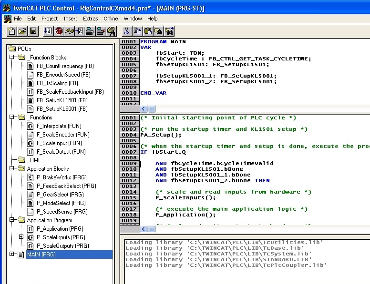This screenshot has width=370, height=284.
Task: Open the Insert menu
Action: click(70, 19)
